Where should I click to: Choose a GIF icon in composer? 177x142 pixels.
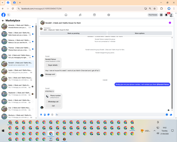[52, 115]
